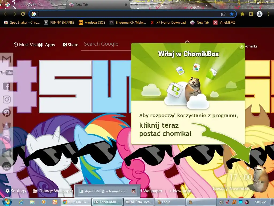Open the Reddit sidebar shortcut

[7, 166]
